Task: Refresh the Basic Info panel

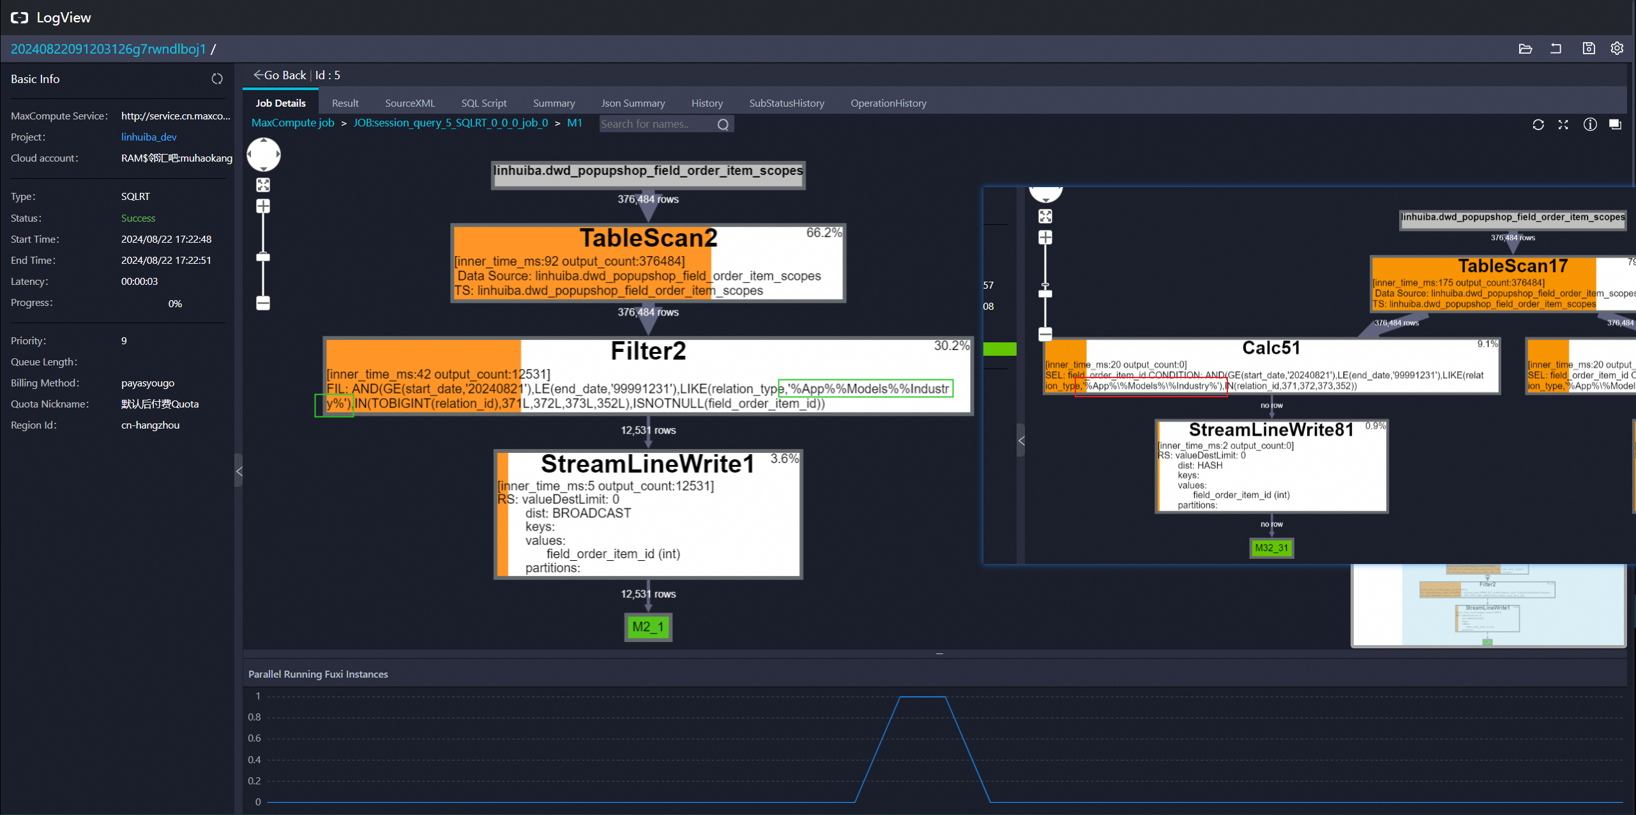Action: (217, 79)
